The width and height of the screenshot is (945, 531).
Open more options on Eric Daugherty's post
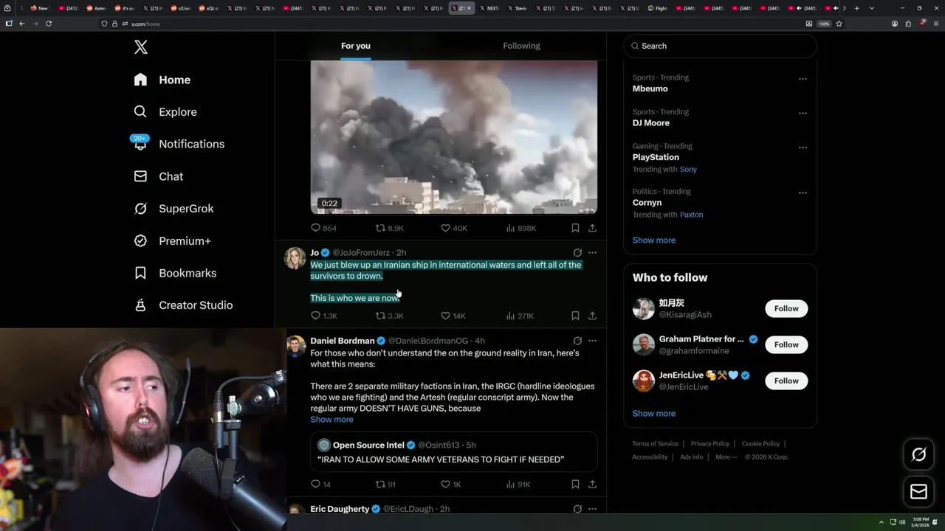[x=592, y=509]
